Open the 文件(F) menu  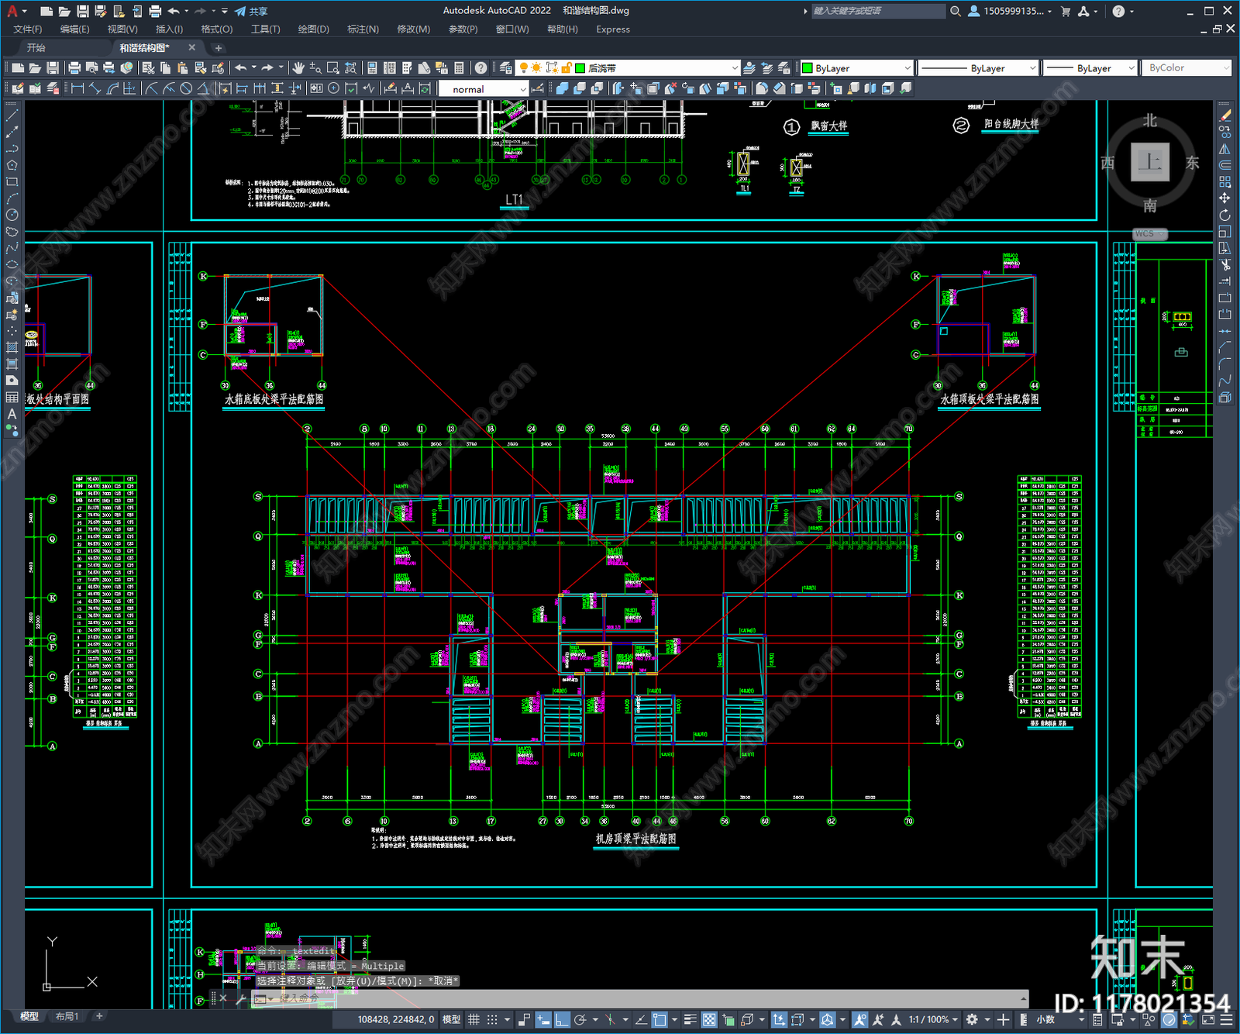coord(28,29)
